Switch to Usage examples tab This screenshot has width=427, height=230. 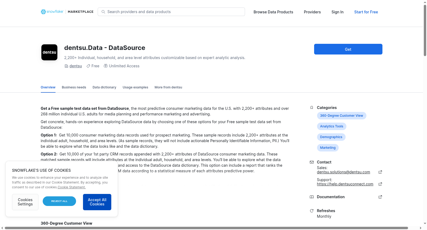pos(135,87)
